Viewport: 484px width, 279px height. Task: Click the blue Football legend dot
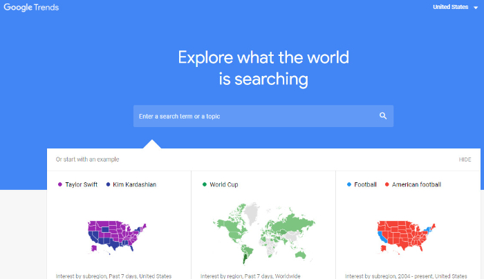pyautogui.click(x=349, y=184)
